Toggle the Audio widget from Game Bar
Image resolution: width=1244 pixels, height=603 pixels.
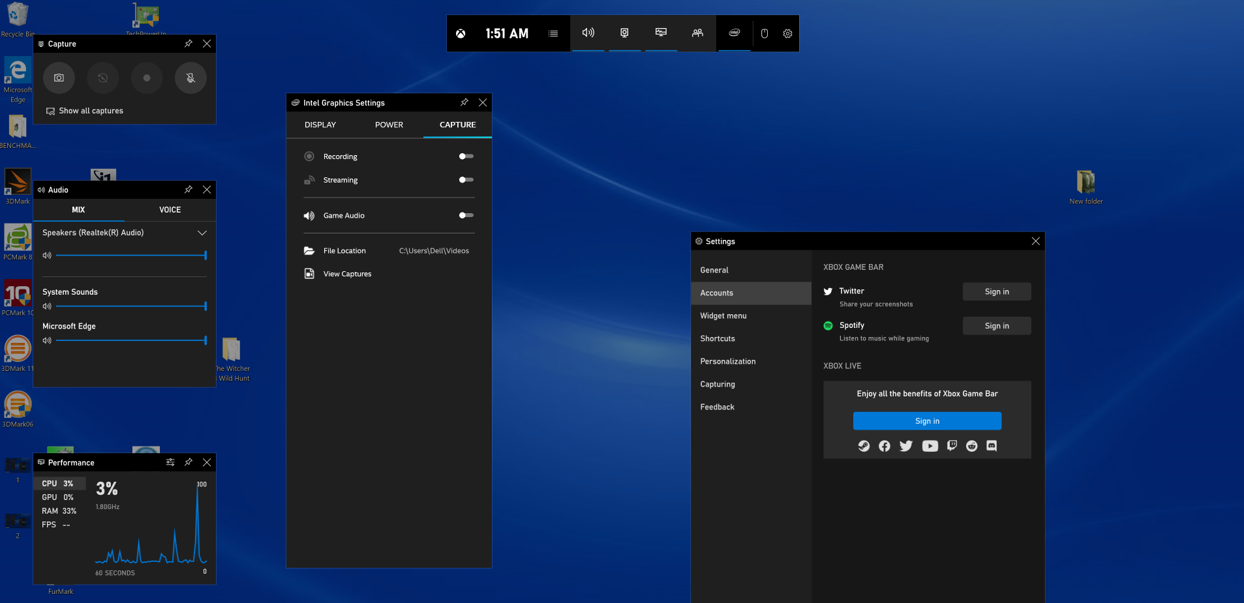pyautogui.click(x=588, y=33)
